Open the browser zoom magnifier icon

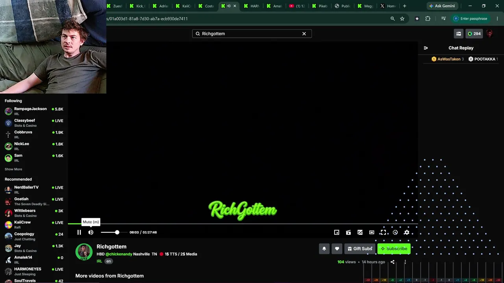point(393,18)
